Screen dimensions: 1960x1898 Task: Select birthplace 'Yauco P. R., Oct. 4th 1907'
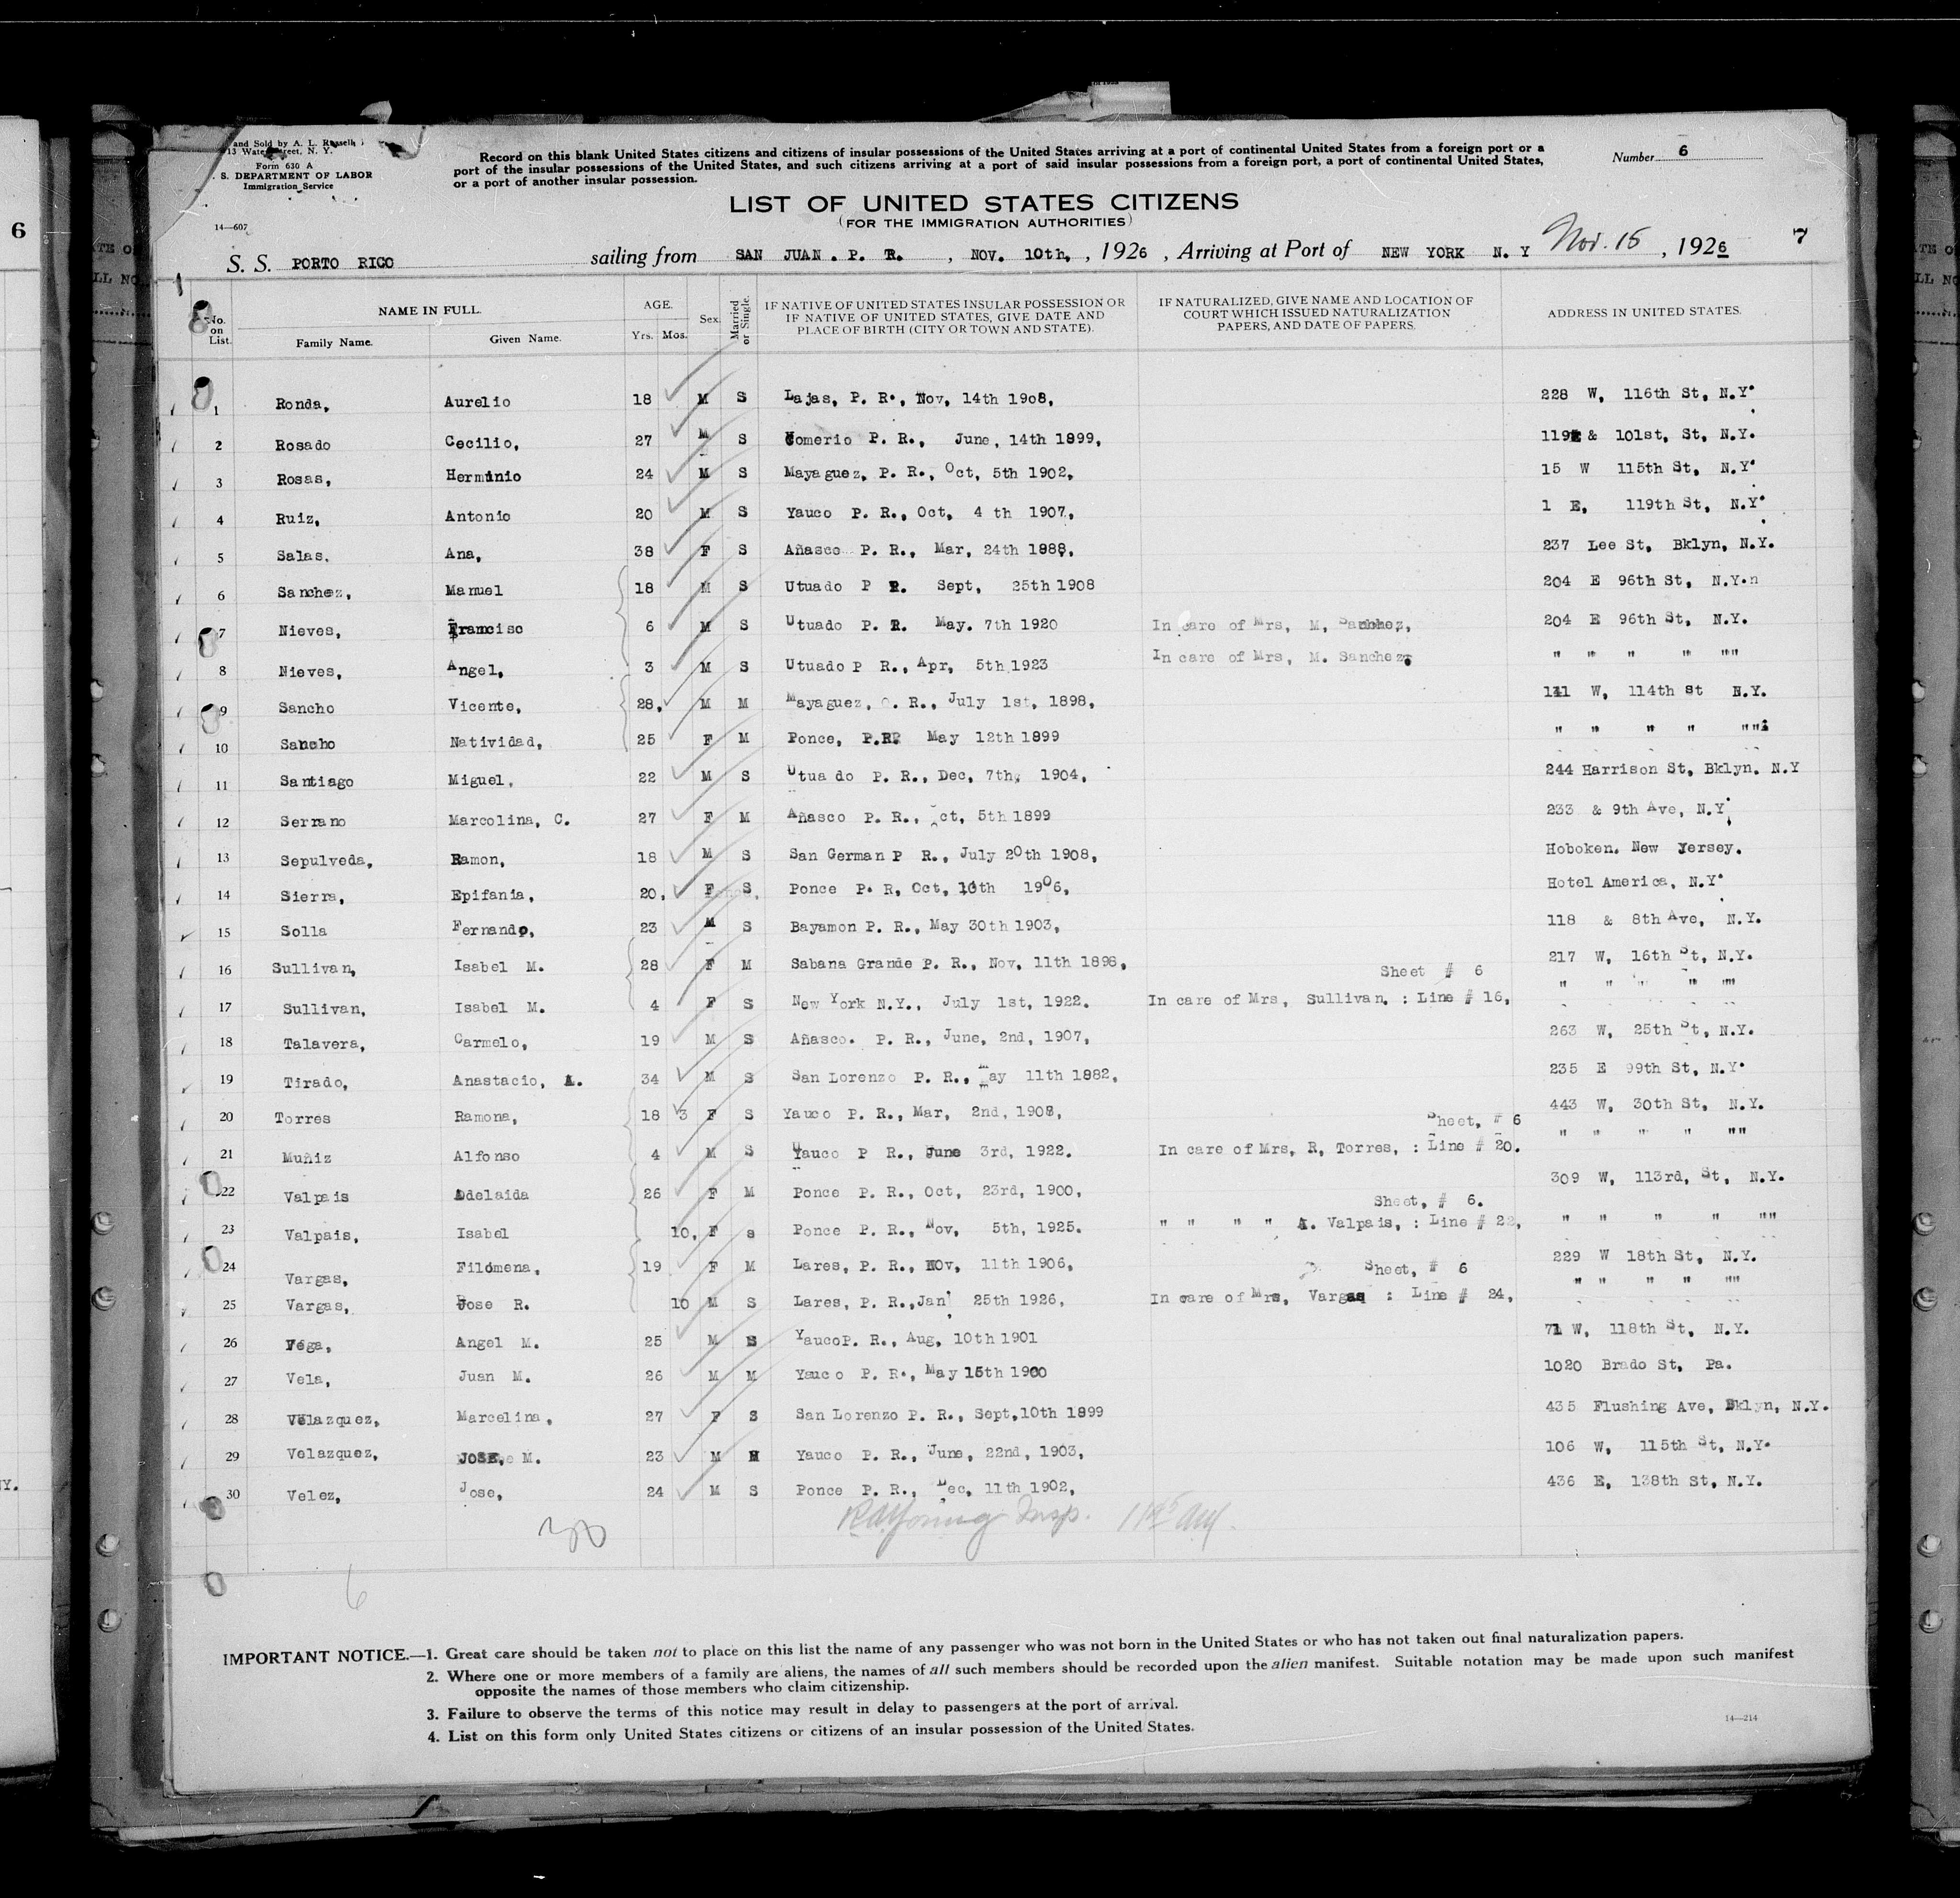931,513
